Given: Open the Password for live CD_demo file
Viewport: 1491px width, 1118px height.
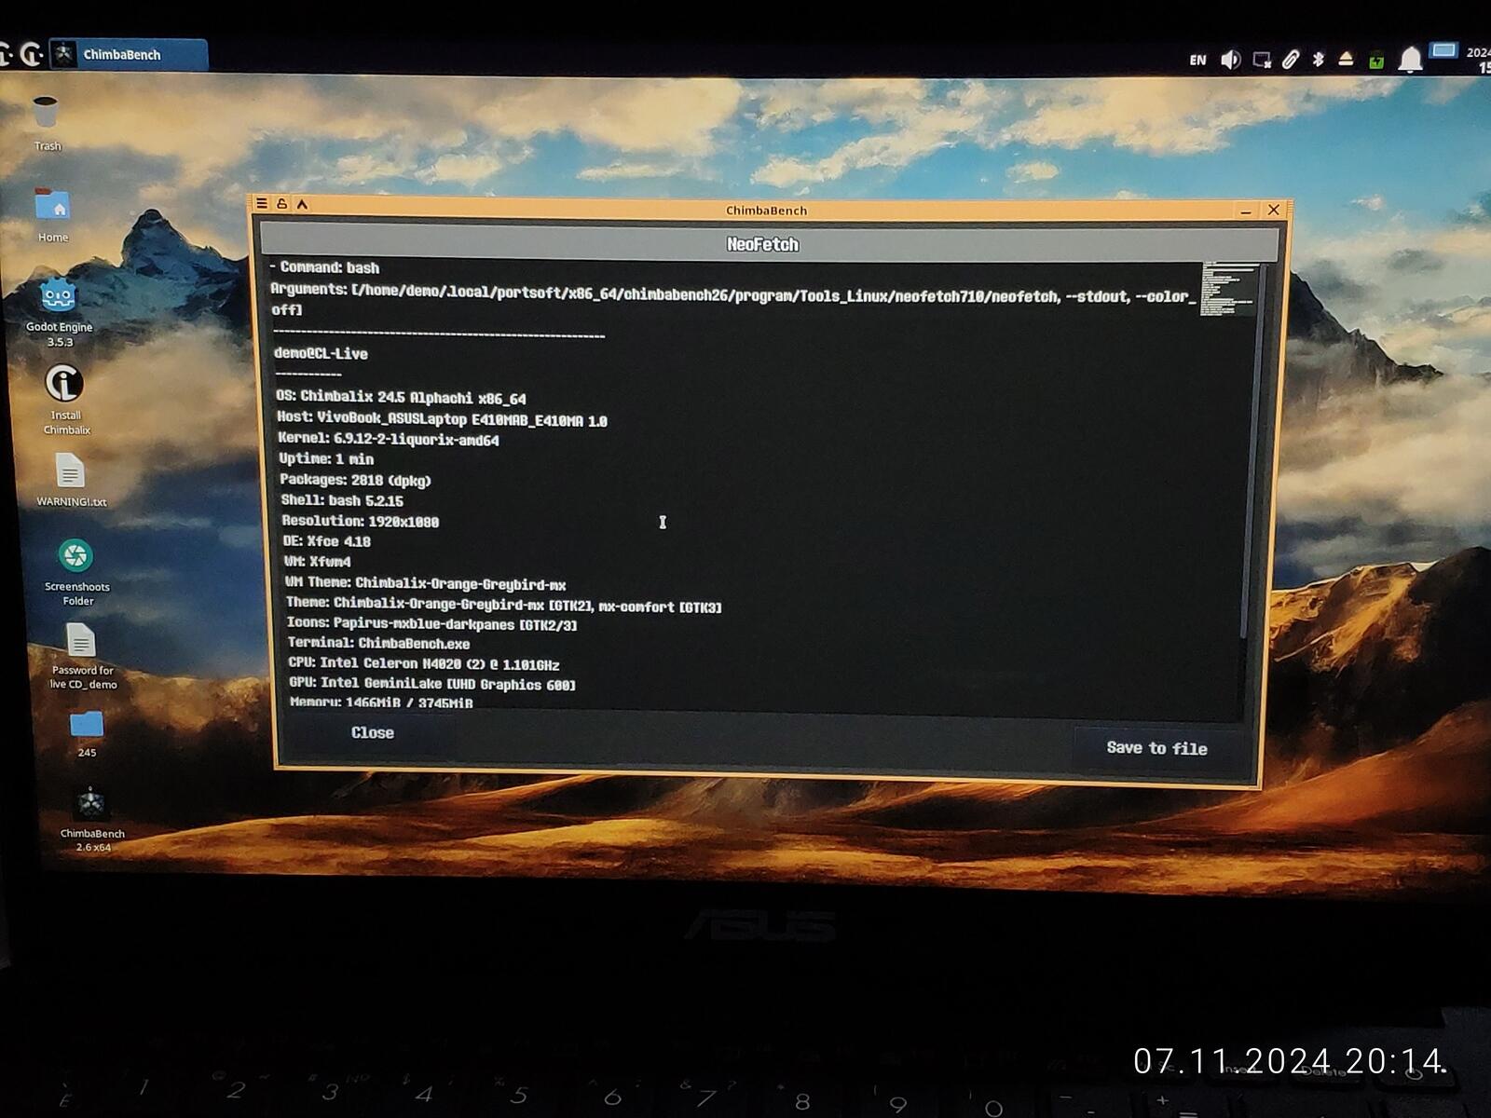Looking at the screenshot, I should coord(82,656).
